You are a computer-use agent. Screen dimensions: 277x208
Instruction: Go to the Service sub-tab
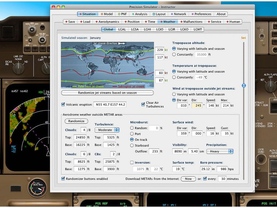(214, 22)
